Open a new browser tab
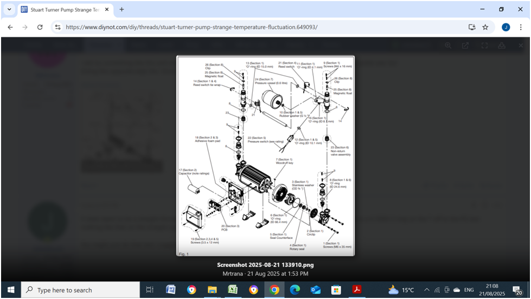Screen dimensions: 531x299 121,9
